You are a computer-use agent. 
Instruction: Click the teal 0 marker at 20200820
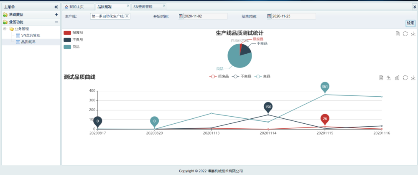(x=154, y=121)
